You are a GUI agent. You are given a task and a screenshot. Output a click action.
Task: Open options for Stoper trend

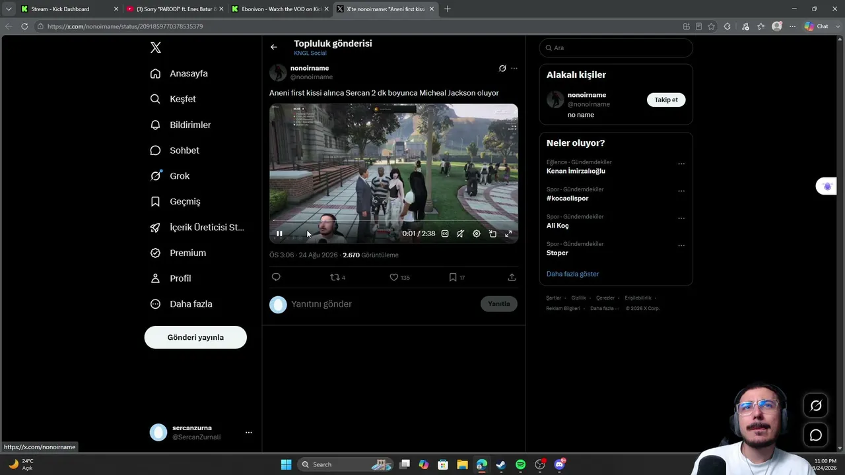681,245
